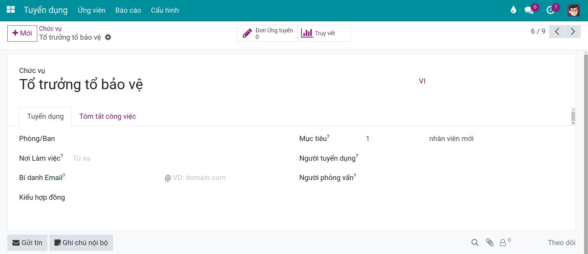Click the Mục tiêu help question mark
Screen dimensions: 588x254
click(x=328, y=137)
